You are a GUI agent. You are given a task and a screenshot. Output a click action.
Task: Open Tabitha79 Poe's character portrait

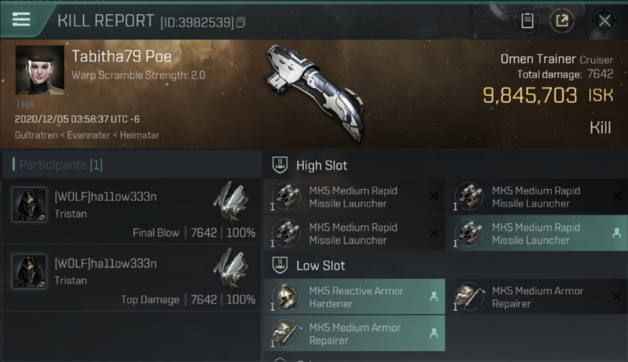tap(40, 70)
